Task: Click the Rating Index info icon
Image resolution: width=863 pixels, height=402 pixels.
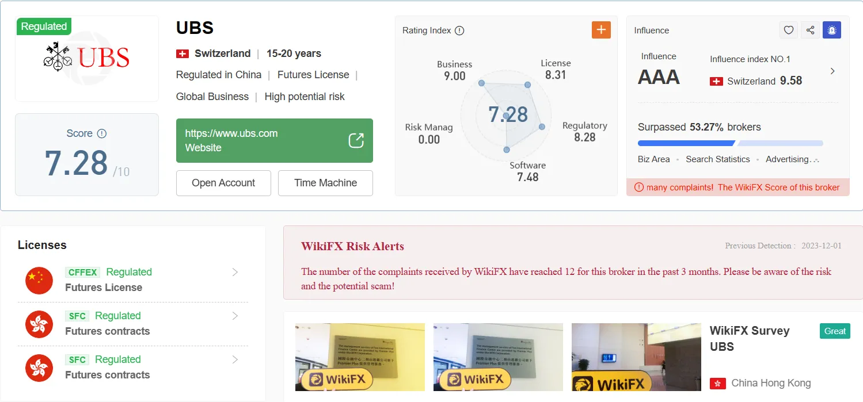Action: point(459,30)
